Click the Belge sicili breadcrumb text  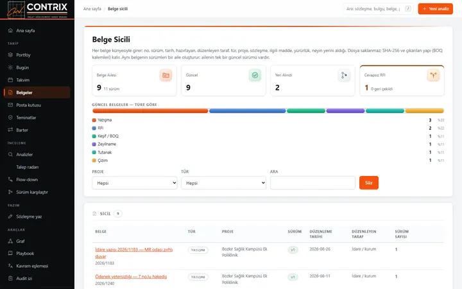[117, 9]
